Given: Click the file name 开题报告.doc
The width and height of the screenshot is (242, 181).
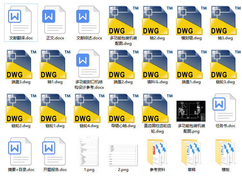Looking at the screenshot, I should tap(55, 169).
